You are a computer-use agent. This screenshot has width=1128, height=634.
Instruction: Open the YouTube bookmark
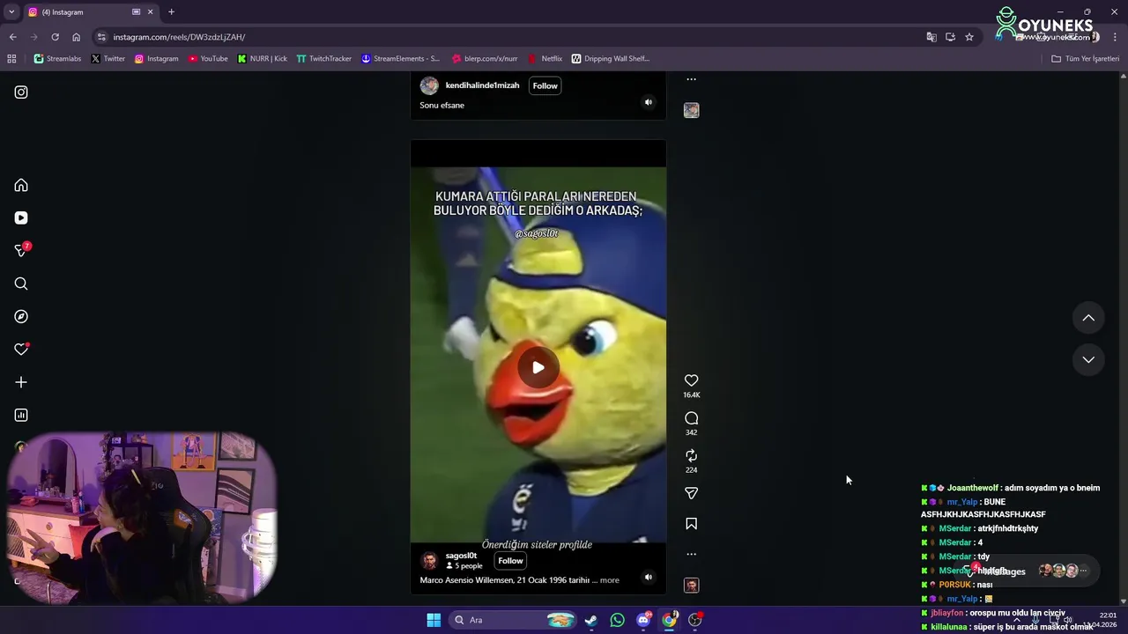point(208,59)
